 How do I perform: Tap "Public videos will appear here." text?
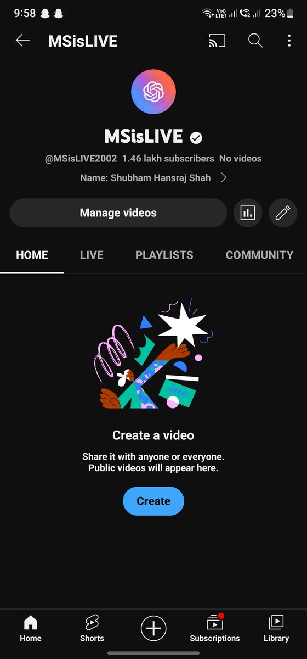pyautogui.click(x=153, y=468)
